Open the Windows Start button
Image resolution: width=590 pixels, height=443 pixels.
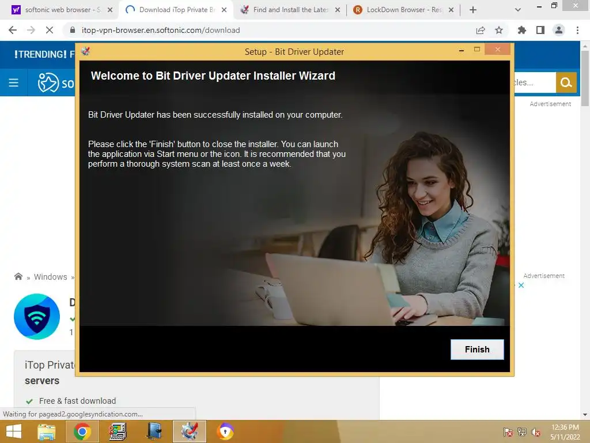tap(14, 431)
